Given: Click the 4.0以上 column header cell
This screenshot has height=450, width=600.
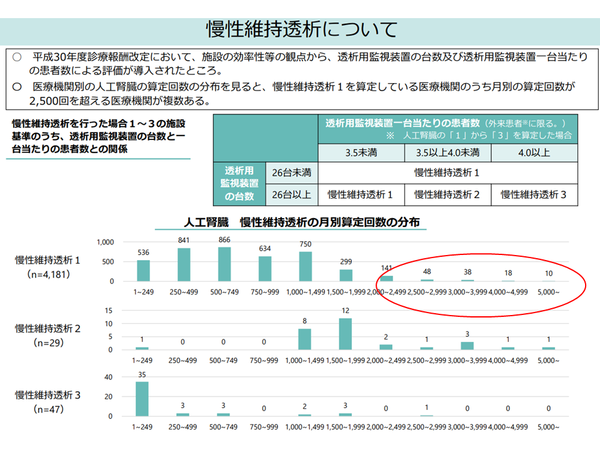Looking at the screenshot, I should click(x=534, y=152).
